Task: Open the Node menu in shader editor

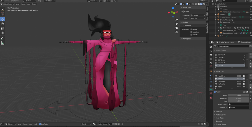Action: click(x=36, y=124)
